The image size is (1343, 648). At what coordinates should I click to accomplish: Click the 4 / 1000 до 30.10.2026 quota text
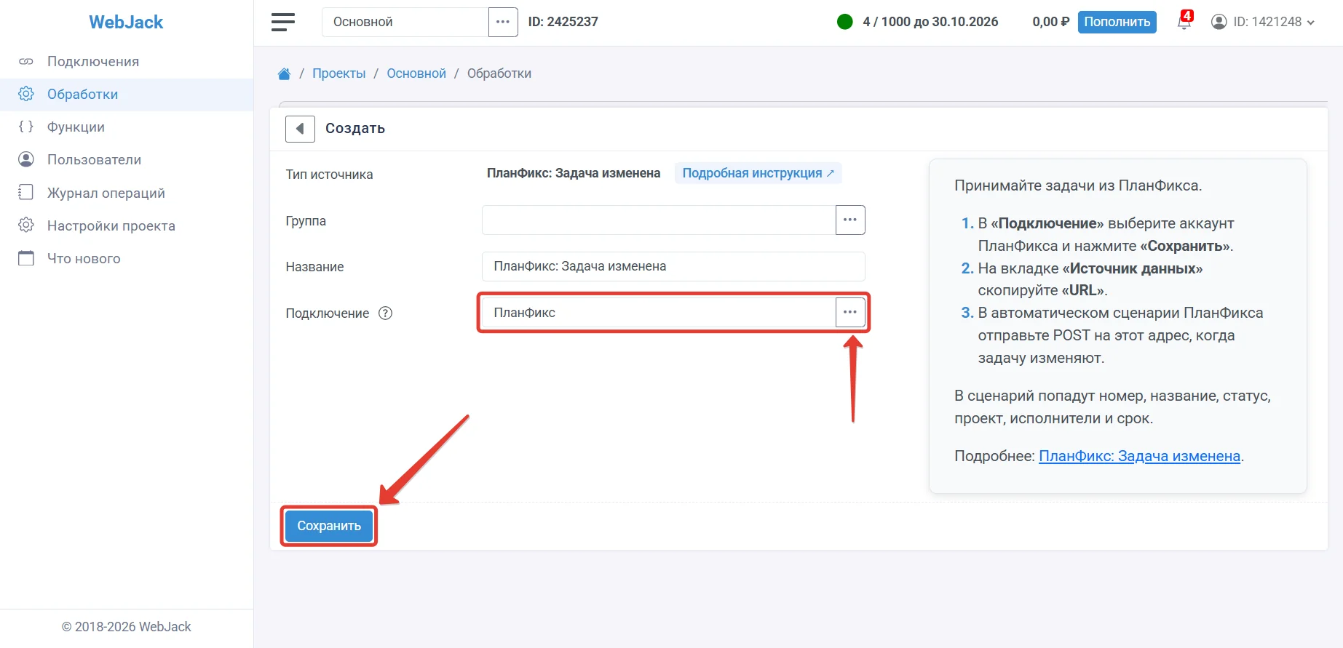tap(930, 22)
